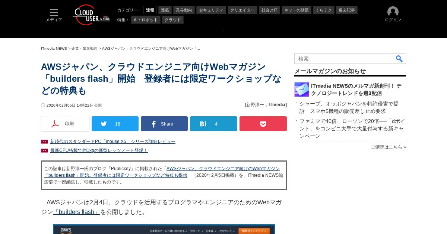Open the 業界動向 category
447x234 pixels.
click(184, 10)
